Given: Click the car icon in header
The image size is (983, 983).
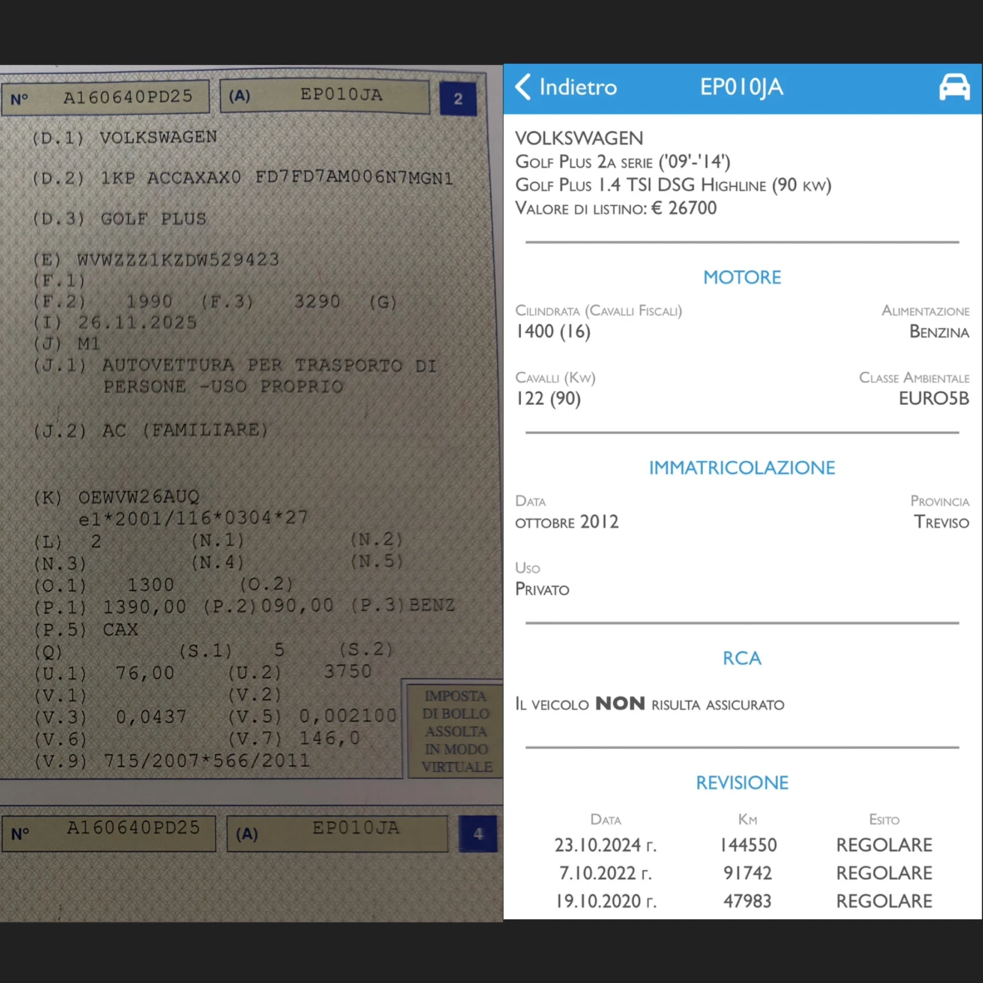Looking at the screenshot, I should (954, 87).
